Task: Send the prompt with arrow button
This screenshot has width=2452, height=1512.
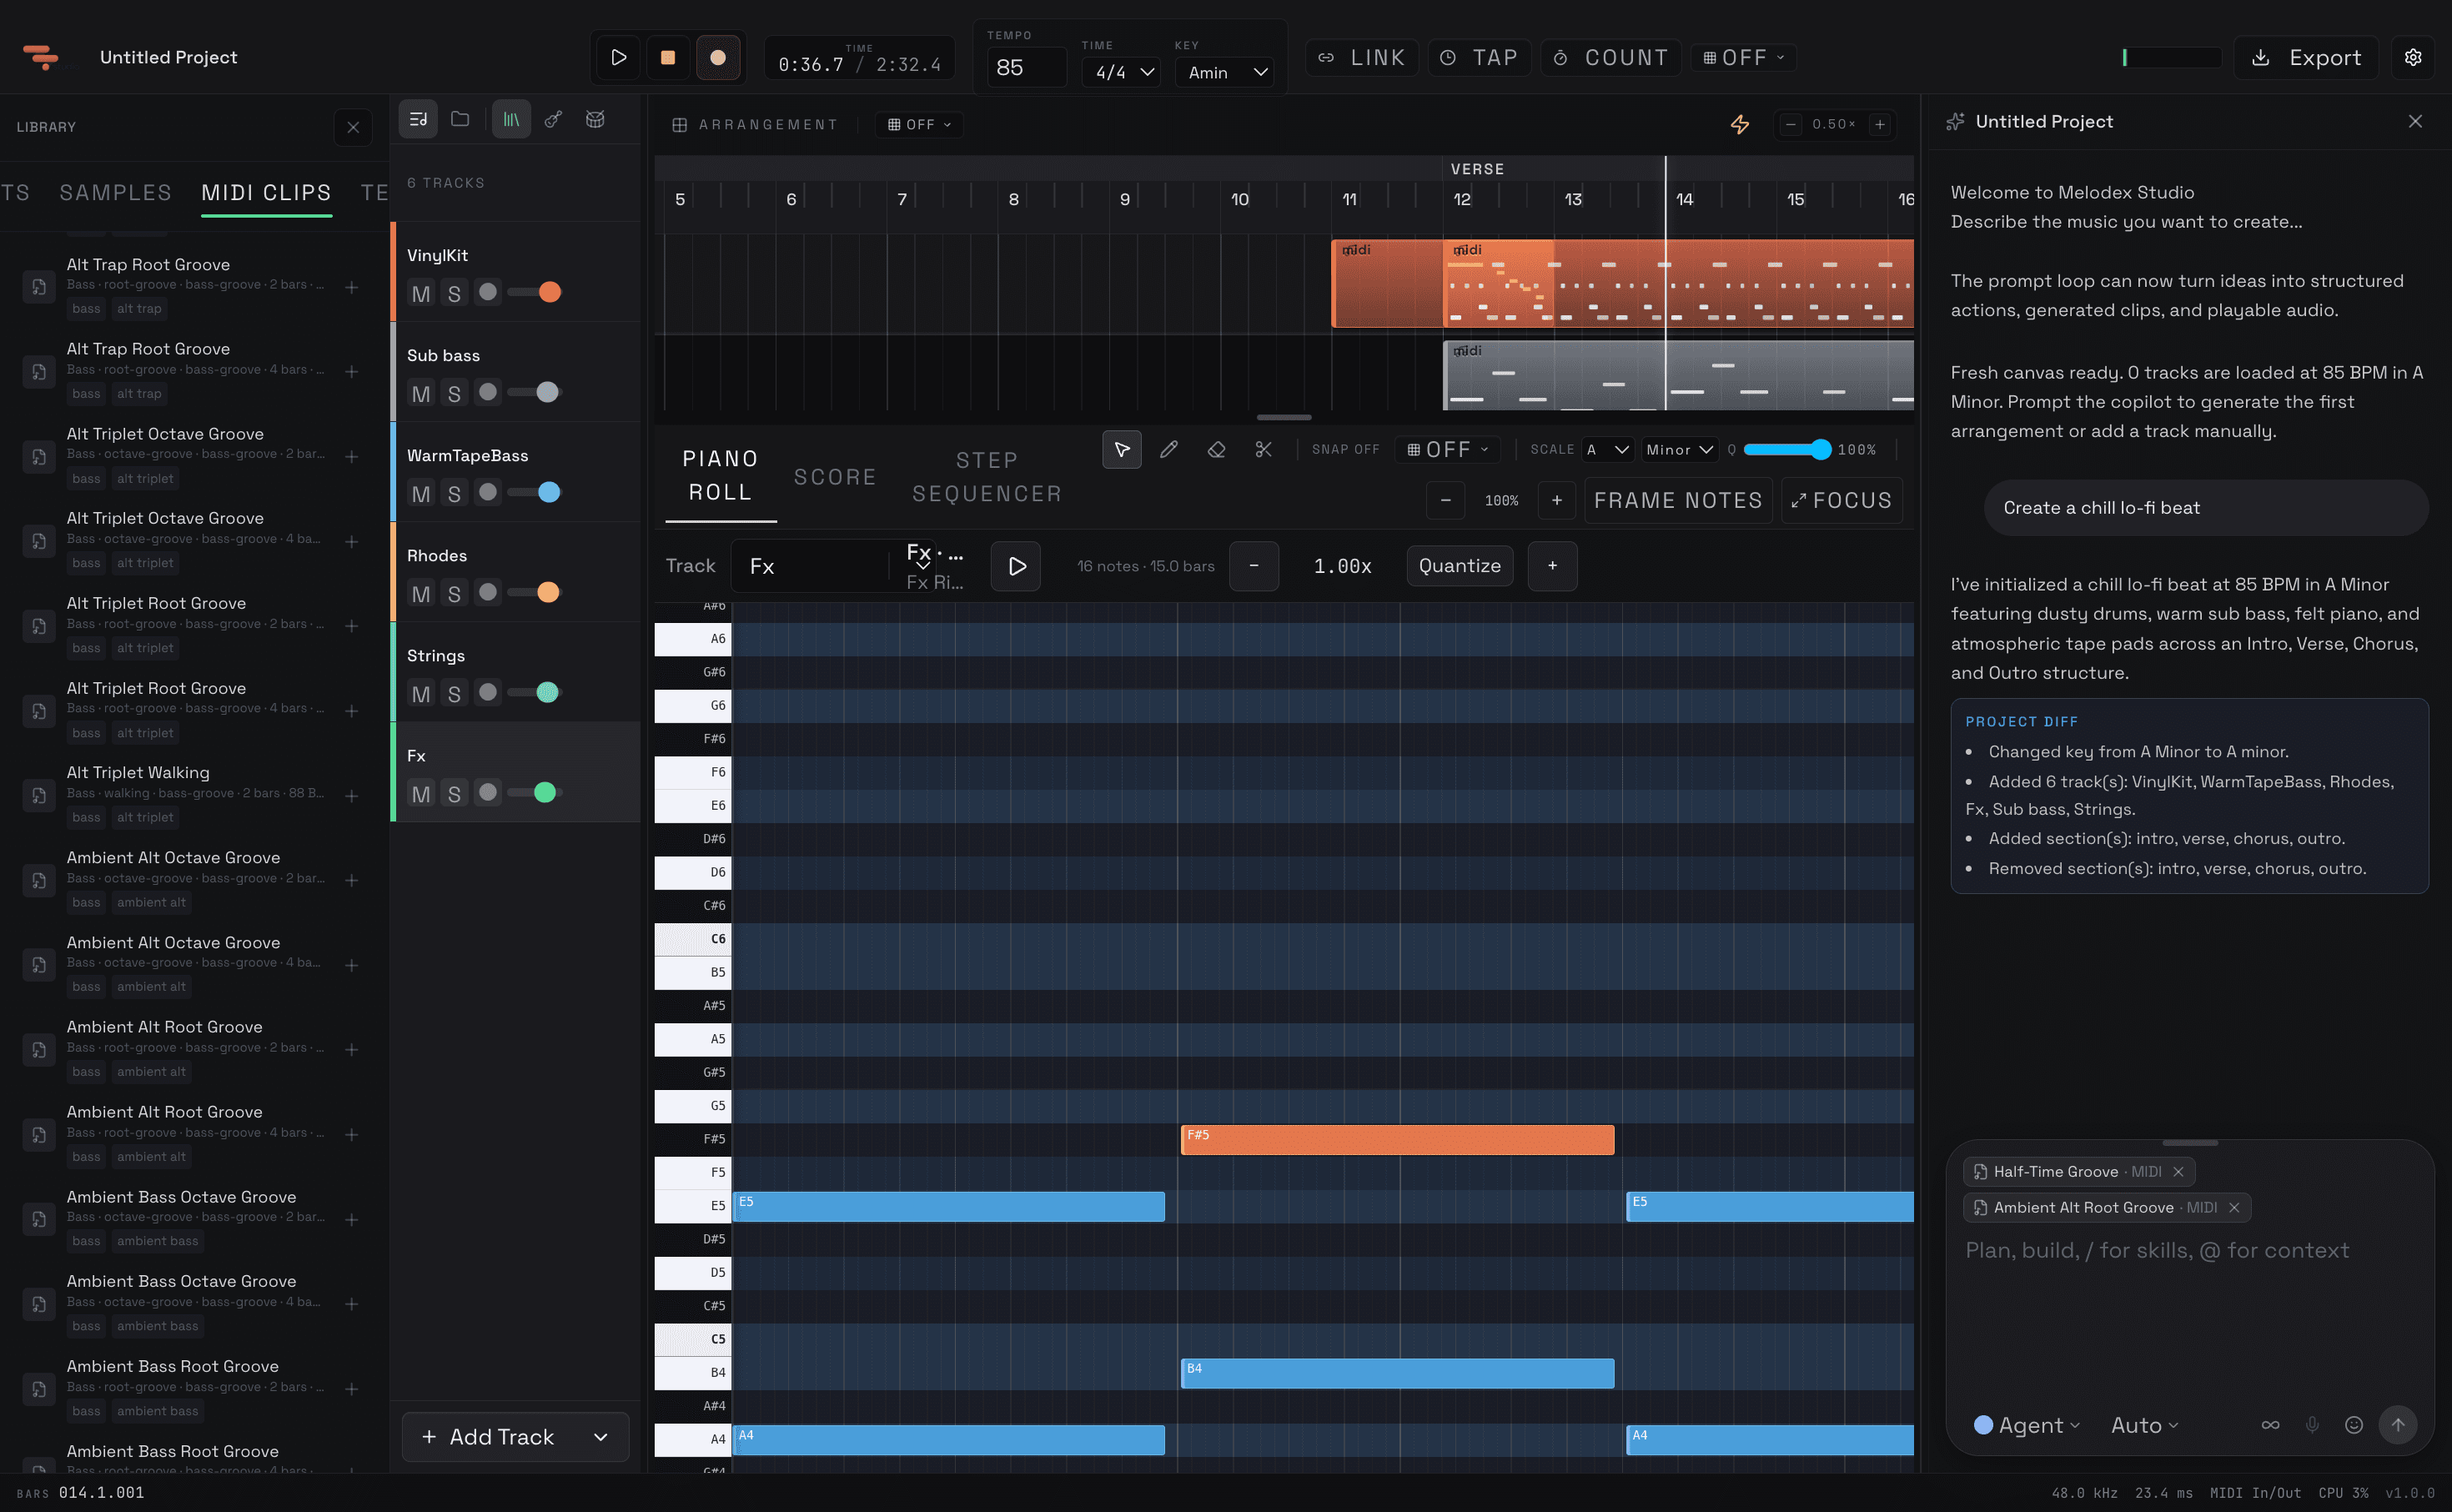Action: point(2398,1424)
